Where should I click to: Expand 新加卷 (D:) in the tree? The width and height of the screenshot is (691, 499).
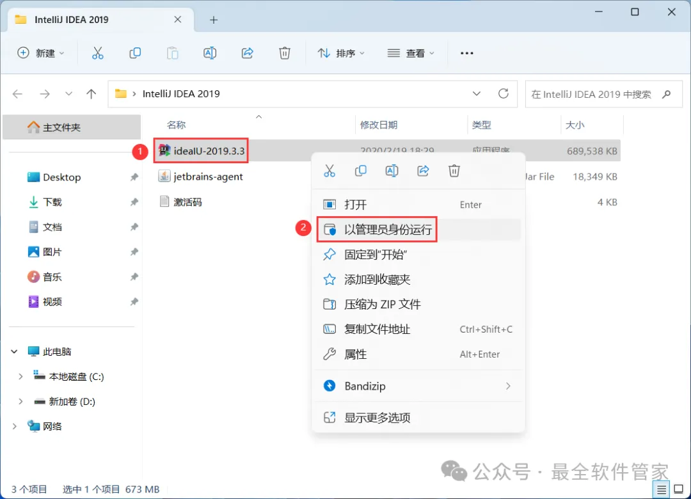(20, 401)
